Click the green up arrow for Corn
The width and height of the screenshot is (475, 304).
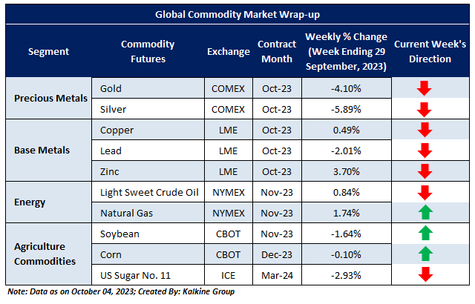click(x=424, y=254)
